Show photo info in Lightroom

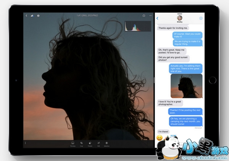[38, 16]
